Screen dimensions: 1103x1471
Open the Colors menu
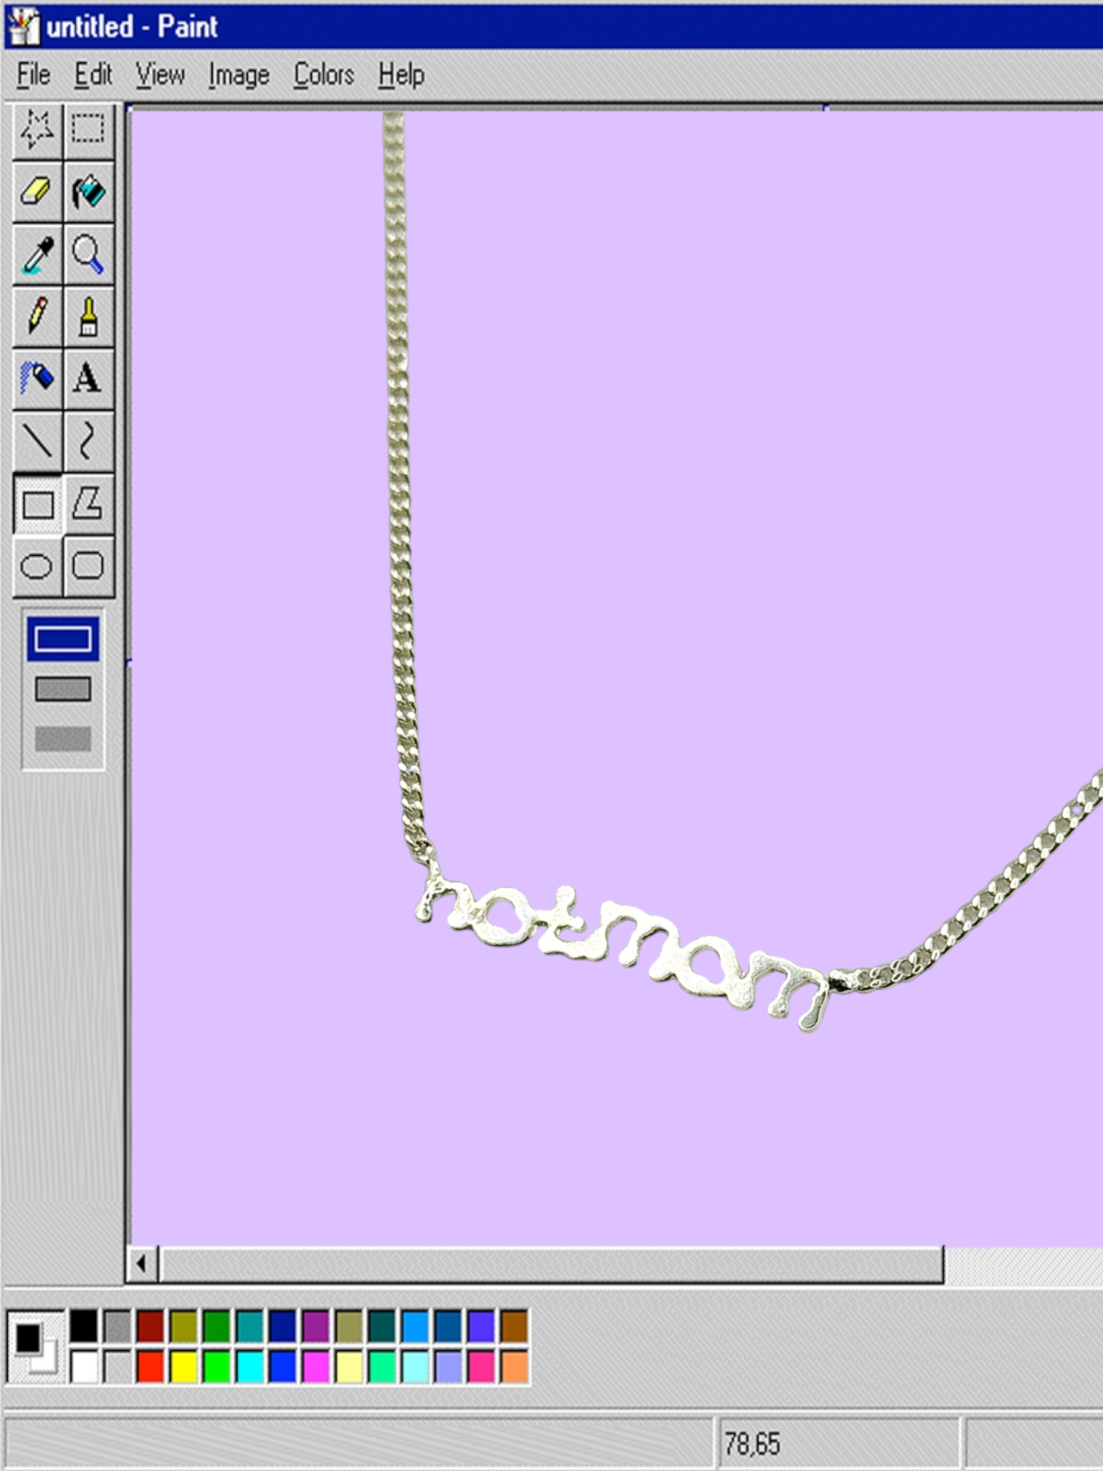324,74
